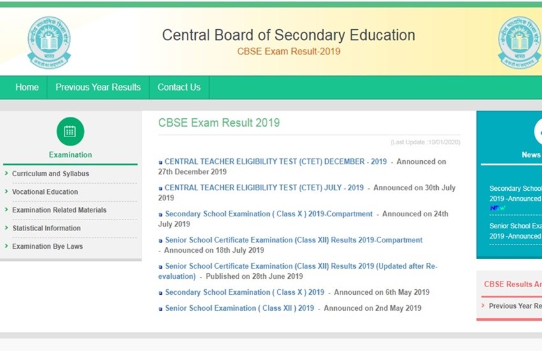This screenshot has height=351, width=542.
Task: Click the green Examination calendar icon
Action: (x=70, y=131)
